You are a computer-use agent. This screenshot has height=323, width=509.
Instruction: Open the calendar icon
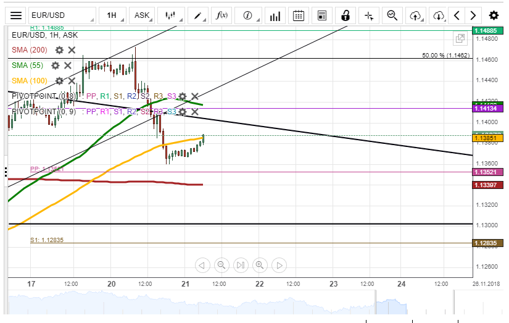pyautogui.click(x=299, y=15)
